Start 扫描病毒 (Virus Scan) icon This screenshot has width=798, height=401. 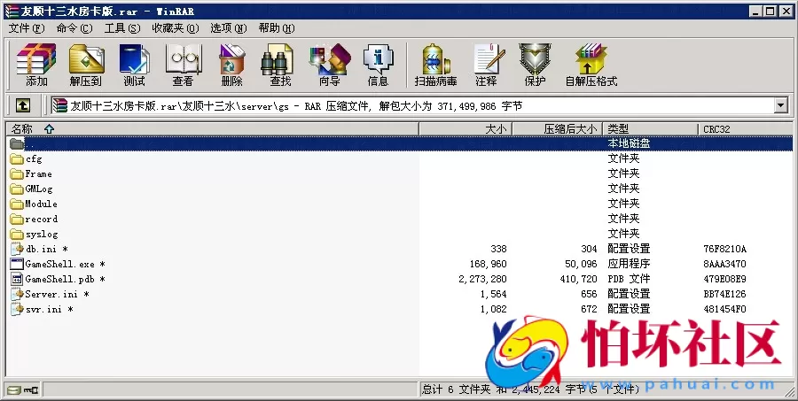click(x=435, y=66)
